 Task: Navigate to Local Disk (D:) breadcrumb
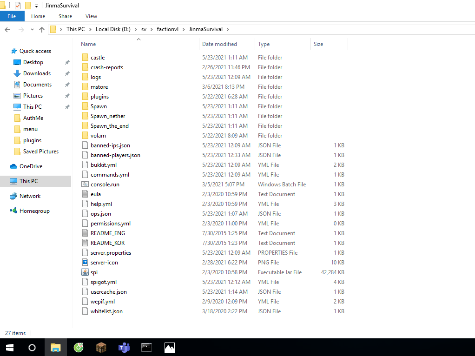tap(113, 29)
